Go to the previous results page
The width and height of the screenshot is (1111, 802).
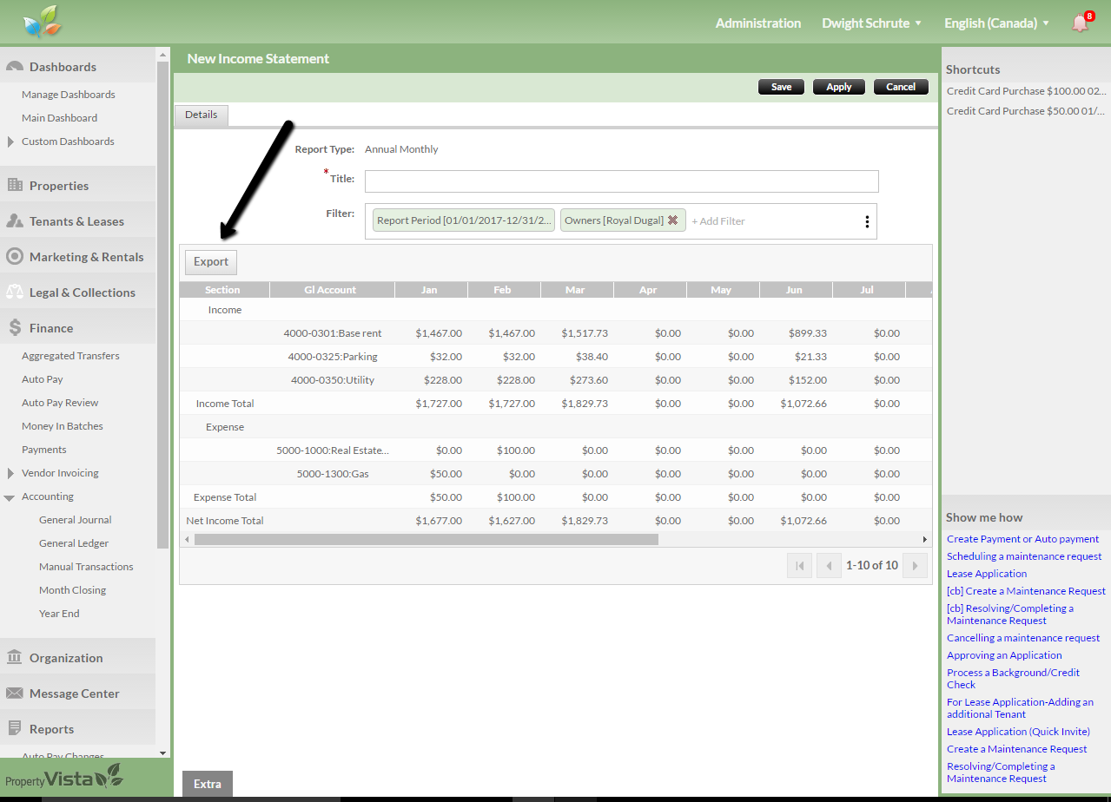coord(829,566)
